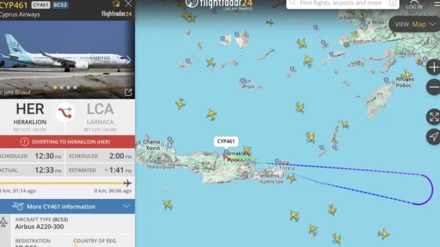440x247 pixels.
Task: Focus the Find flights search field
Action: coord(343,3)
